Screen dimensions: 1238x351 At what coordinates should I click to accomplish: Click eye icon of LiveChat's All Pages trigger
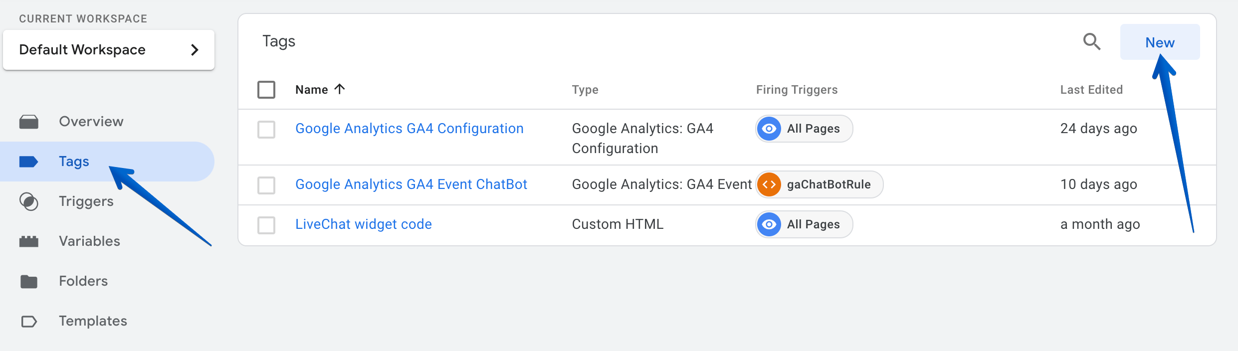[769, 224]
